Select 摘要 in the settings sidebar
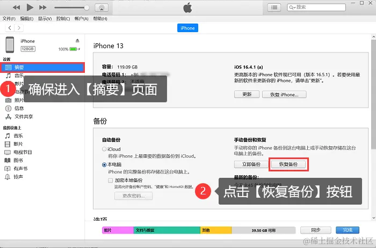The height and width of the screenshot is (248, 376). point(42,67)
